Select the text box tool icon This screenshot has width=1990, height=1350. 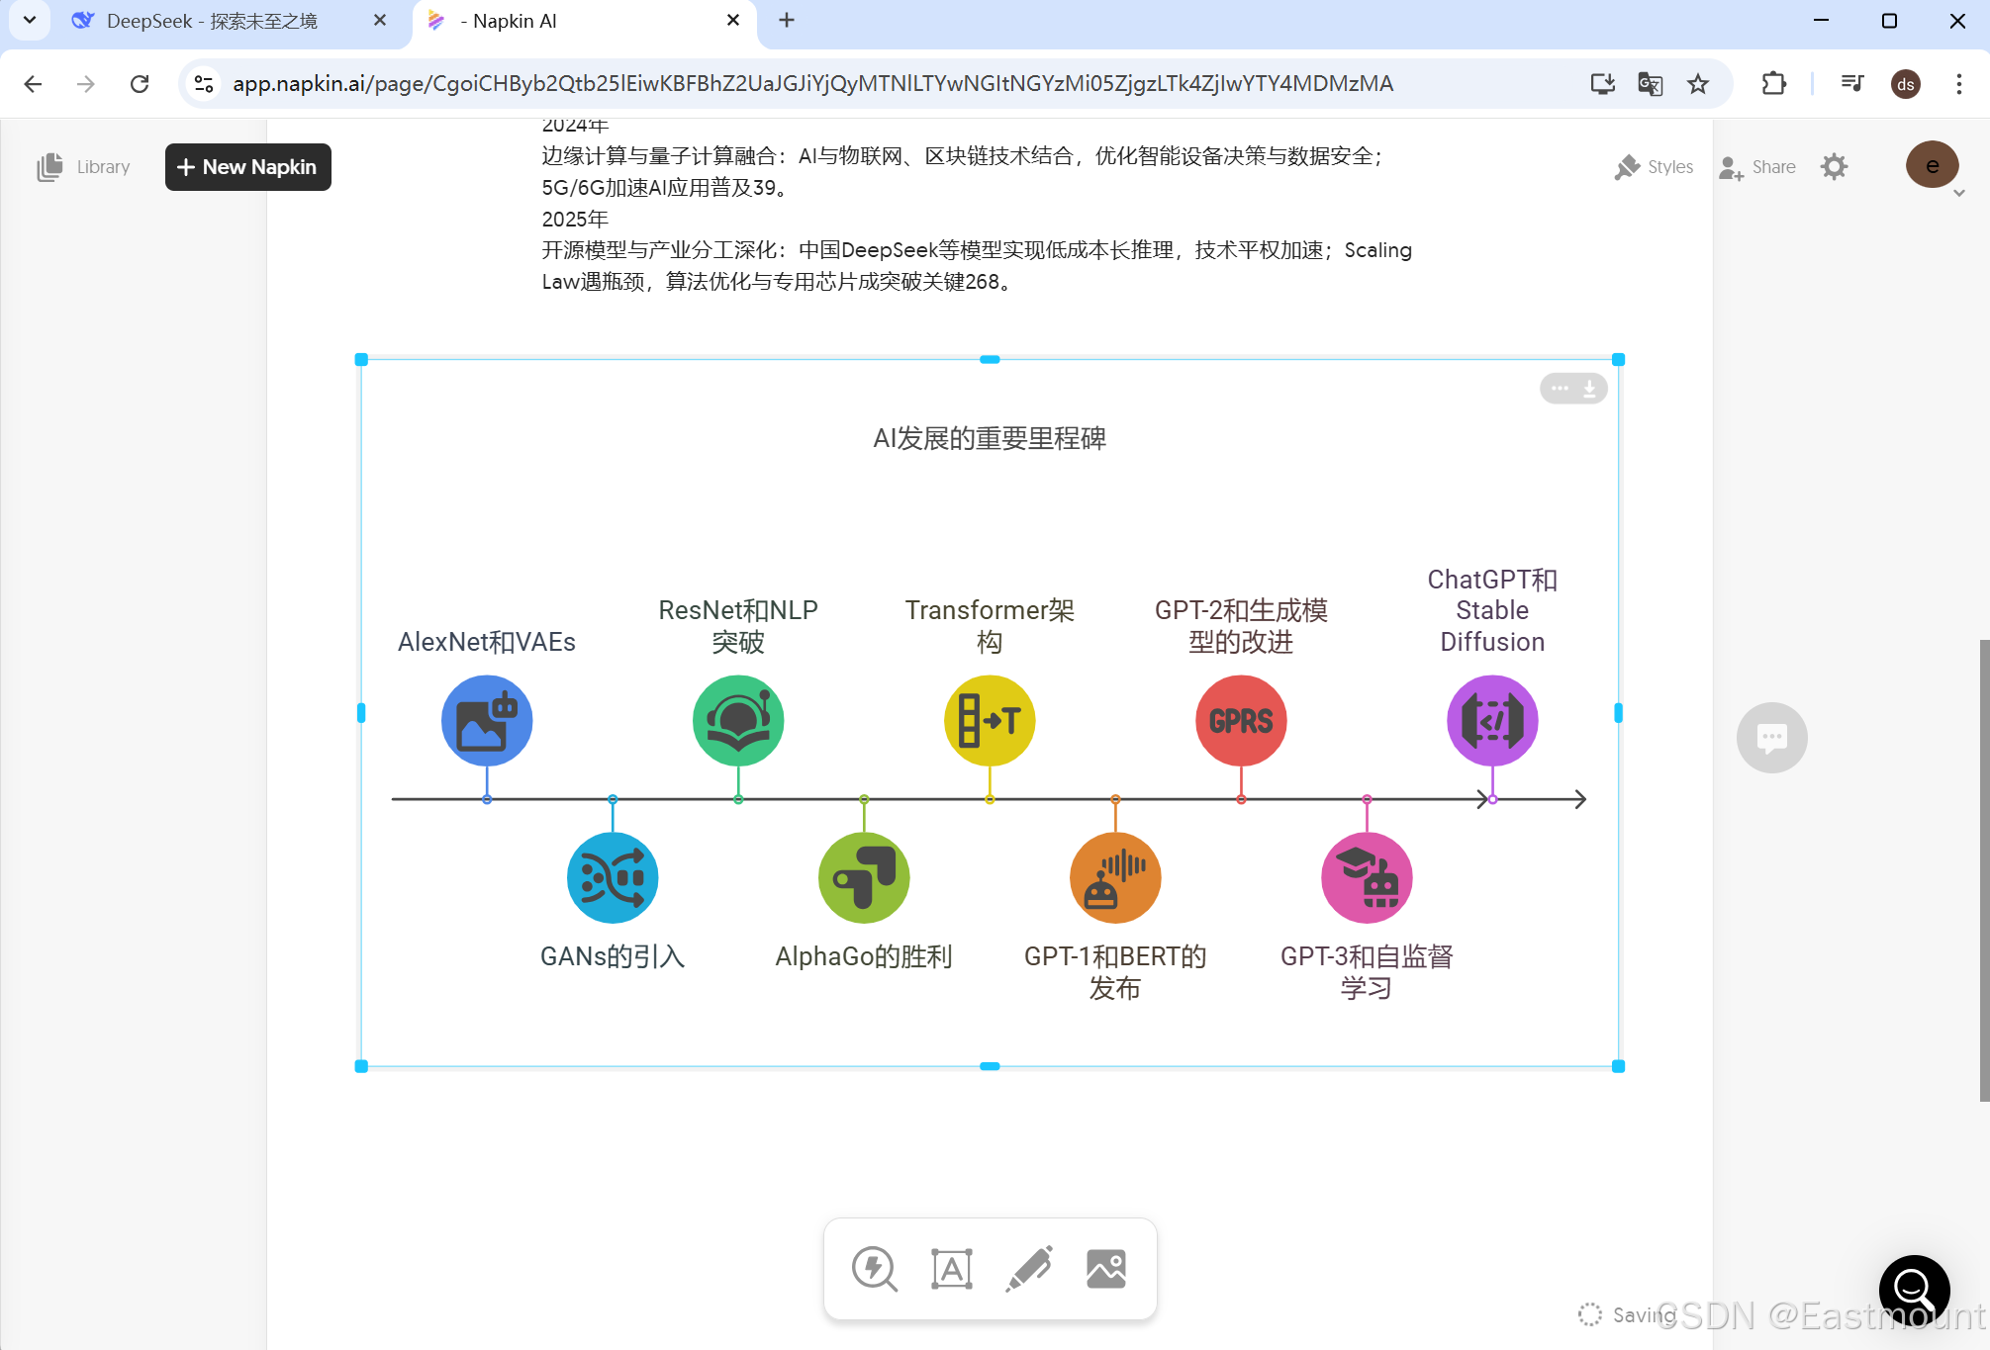click(951, 1268)
